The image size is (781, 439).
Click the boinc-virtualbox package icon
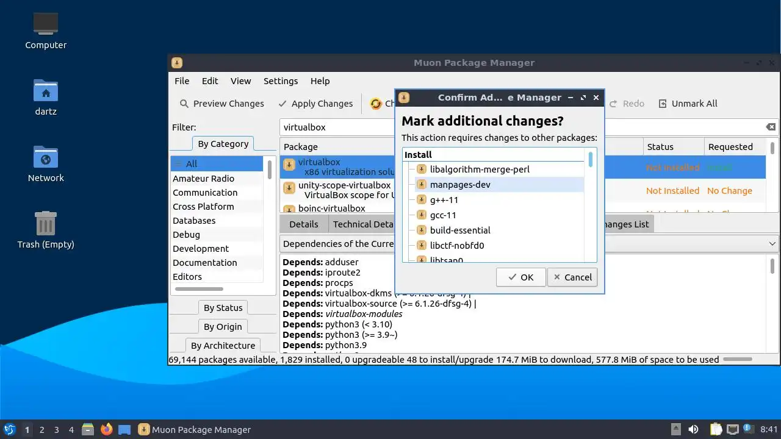(x=289, y=209)
